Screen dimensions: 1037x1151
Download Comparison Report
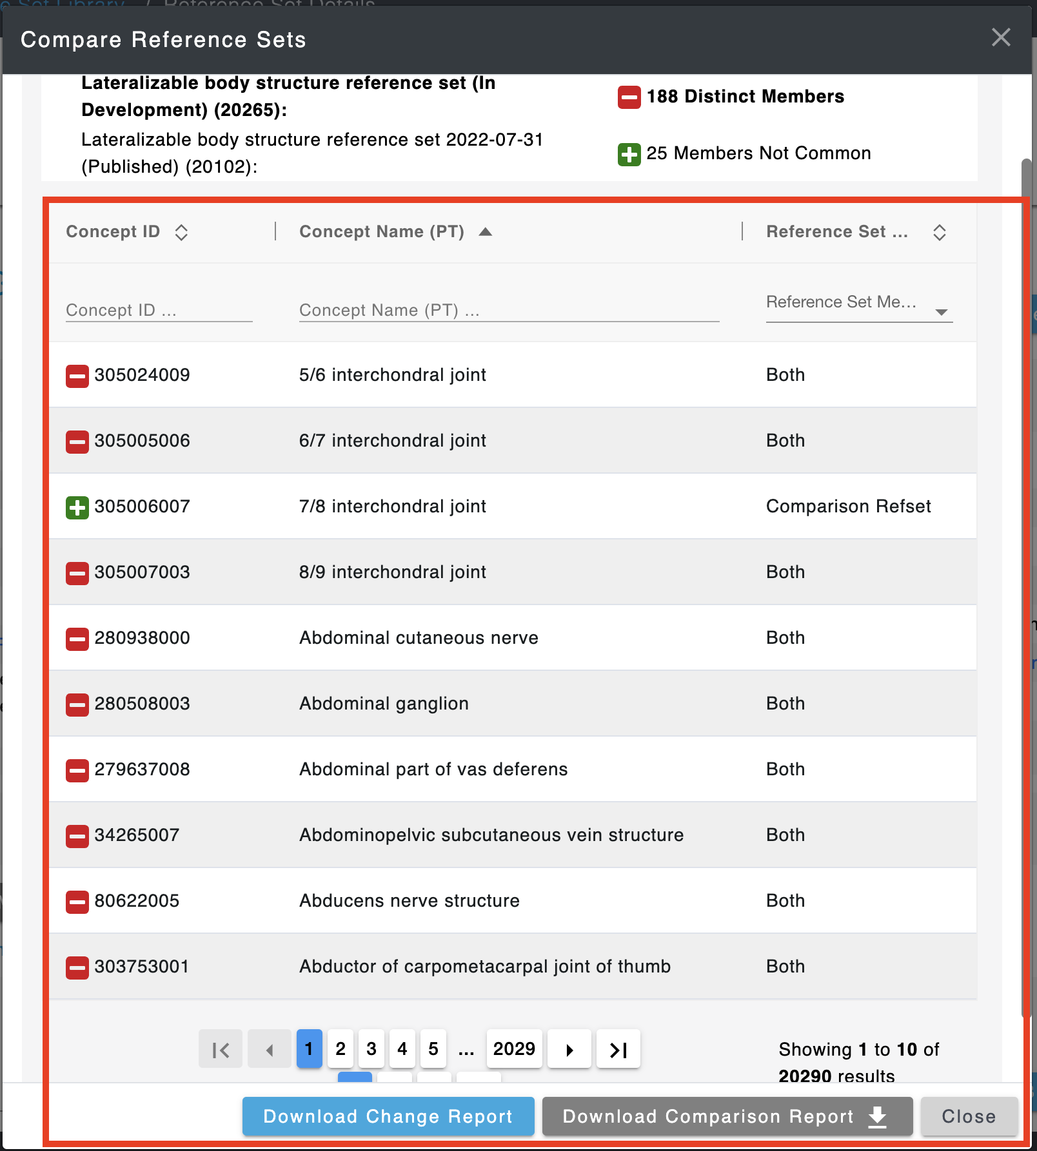[x=727, y=1116]
